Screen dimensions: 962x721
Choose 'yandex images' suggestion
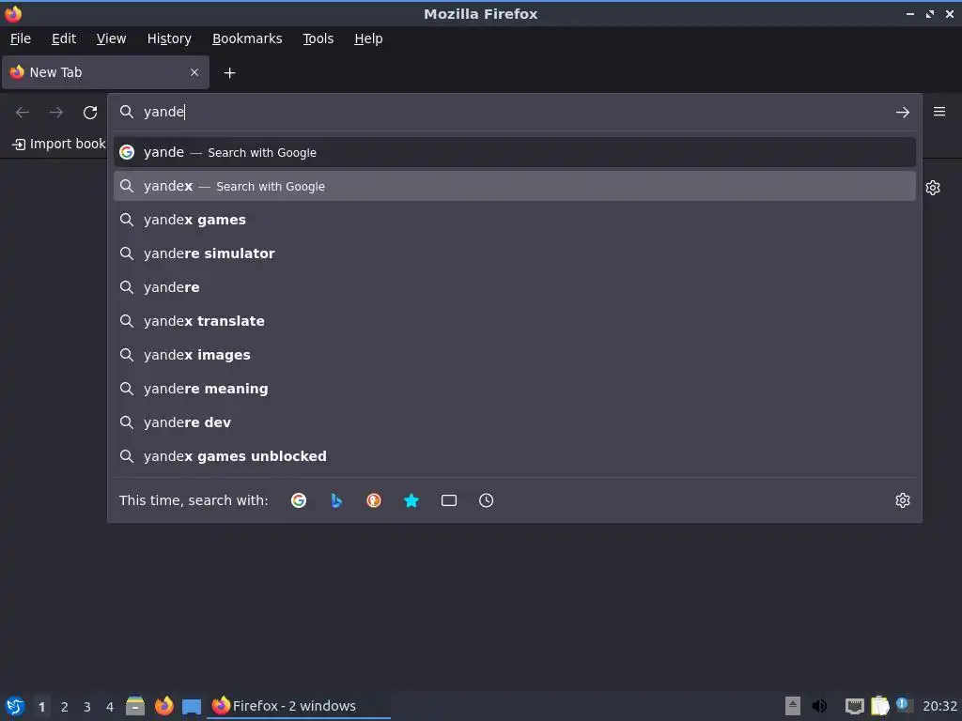[x=515, y=354]
